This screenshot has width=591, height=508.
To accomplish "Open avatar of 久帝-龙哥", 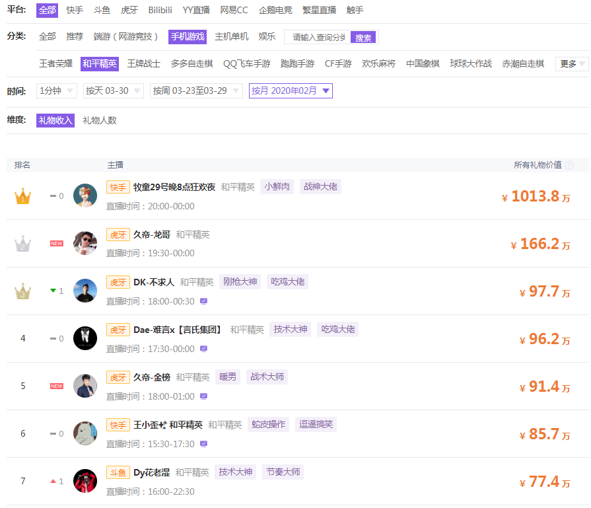I will point(85,243).
